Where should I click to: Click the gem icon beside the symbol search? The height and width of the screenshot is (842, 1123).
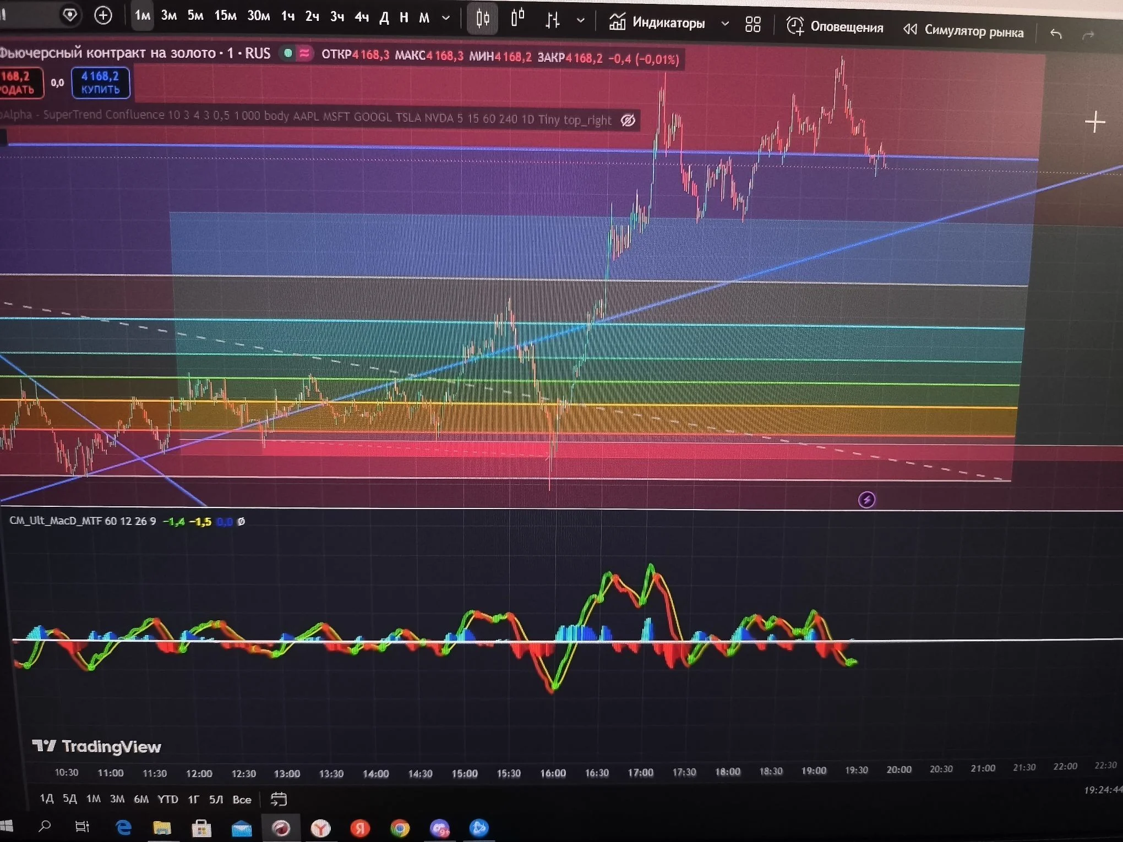click(70, 15)
